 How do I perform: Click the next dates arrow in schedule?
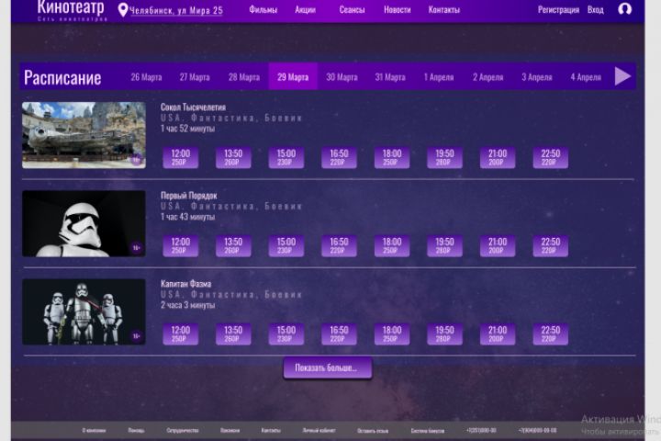pos(622,76)
